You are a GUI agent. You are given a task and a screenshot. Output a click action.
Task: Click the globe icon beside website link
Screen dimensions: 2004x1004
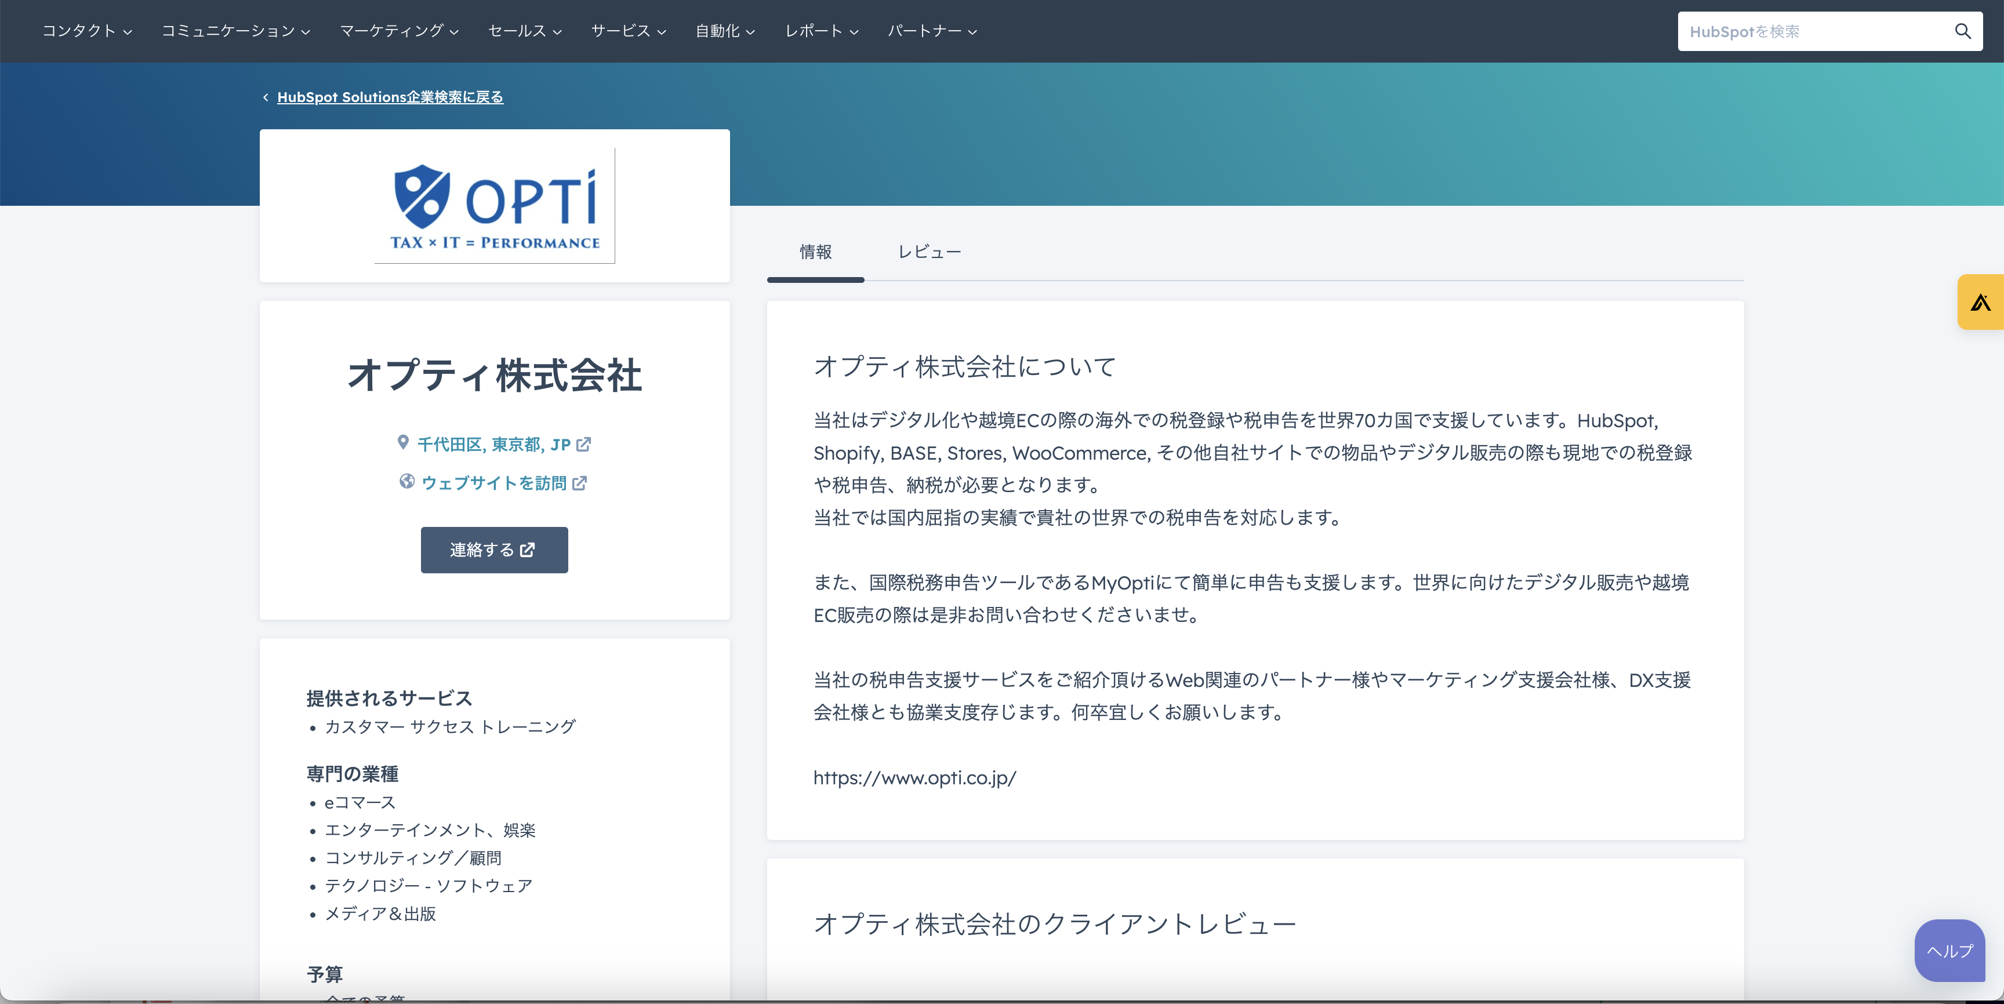pyautogui.click(x=407, y=481)
